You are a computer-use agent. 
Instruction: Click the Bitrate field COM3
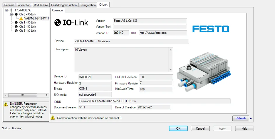(95, 89)
